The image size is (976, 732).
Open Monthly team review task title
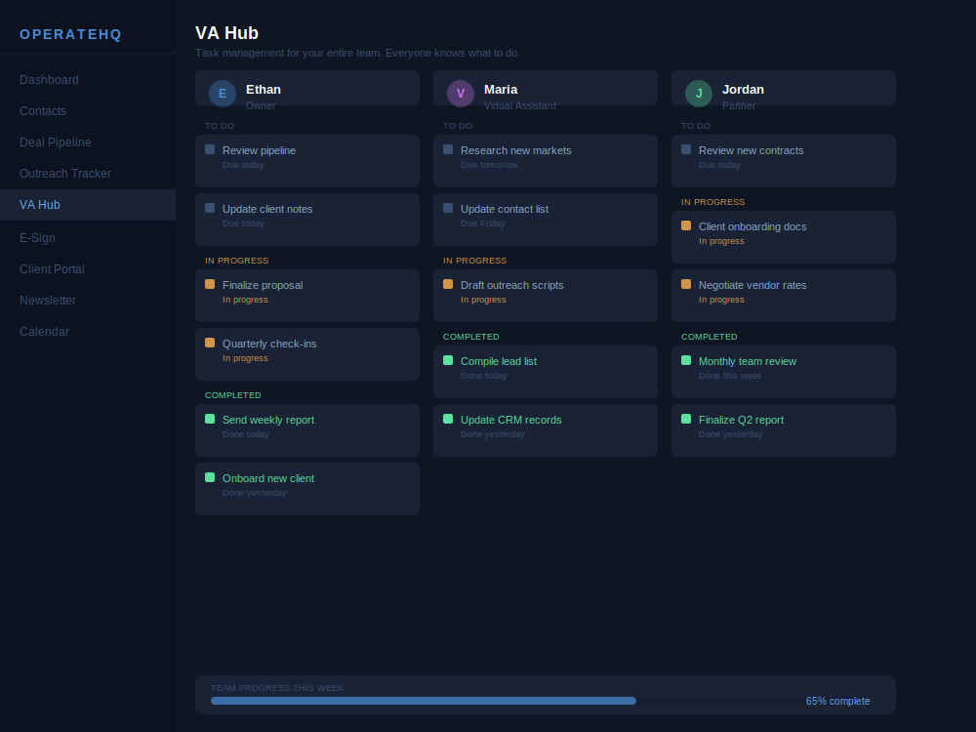tap(748, 362)
